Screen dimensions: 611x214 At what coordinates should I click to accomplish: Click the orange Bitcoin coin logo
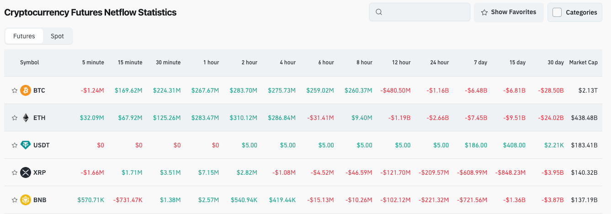click(26, 90)
